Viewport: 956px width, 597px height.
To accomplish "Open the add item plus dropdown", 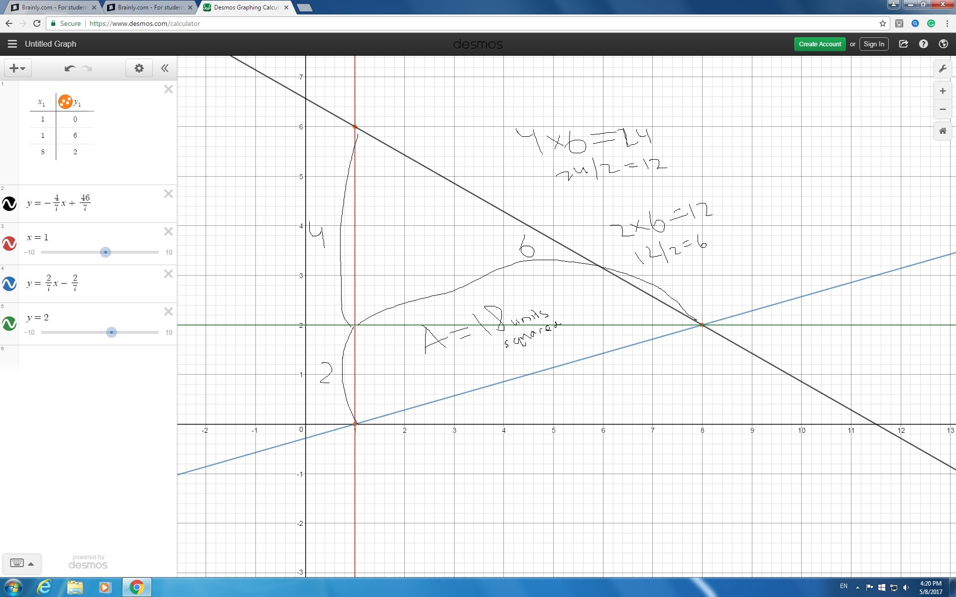I will (x=17, y=68).
